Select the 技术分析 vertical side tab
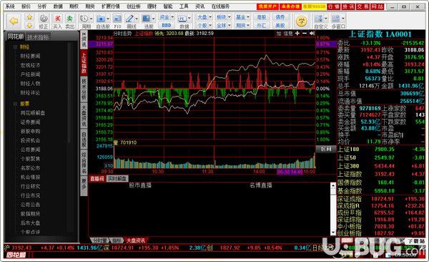 point(84,88)
